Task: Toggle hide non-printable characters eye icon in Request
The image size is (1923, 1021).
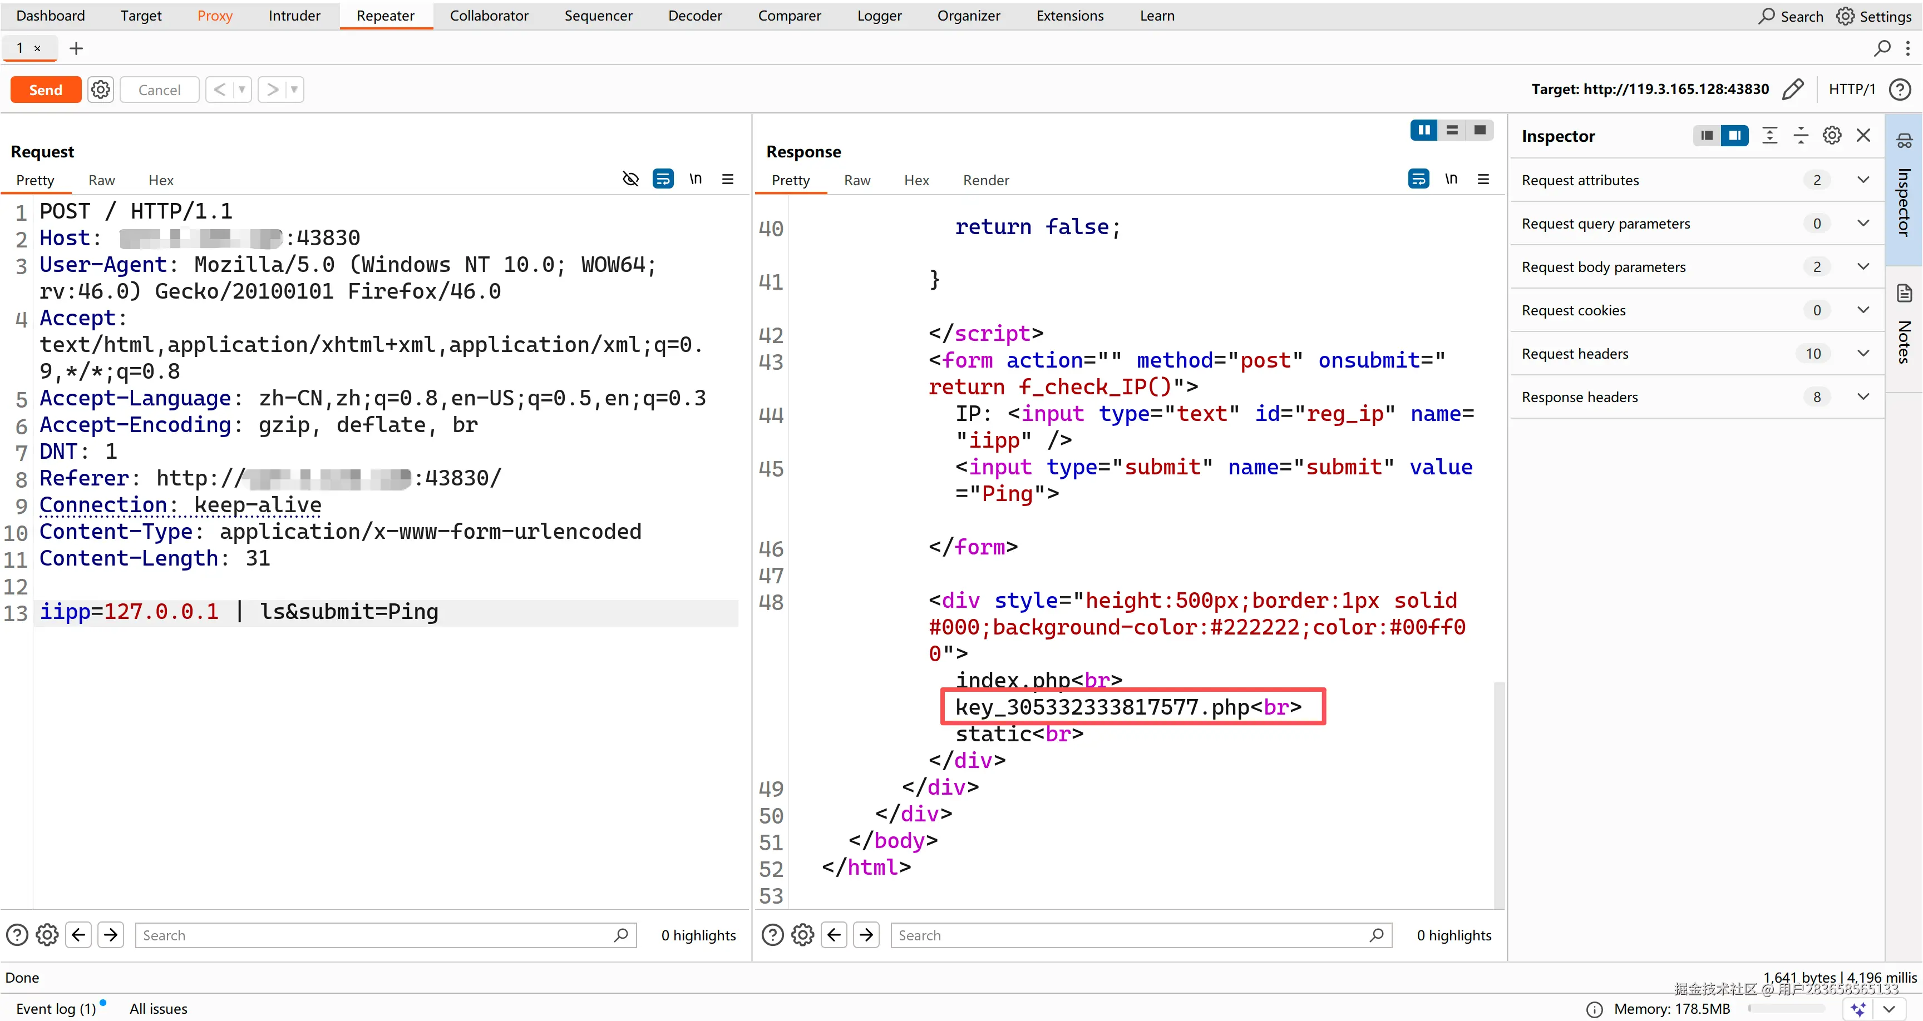Action: tap(630, 179)
